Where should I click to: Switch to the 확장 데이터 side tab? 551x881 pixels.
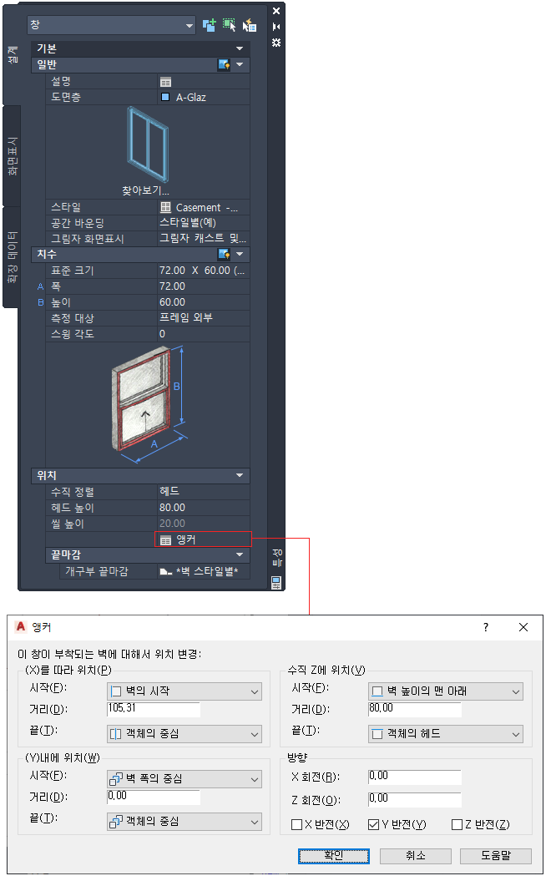coord(12,256)
